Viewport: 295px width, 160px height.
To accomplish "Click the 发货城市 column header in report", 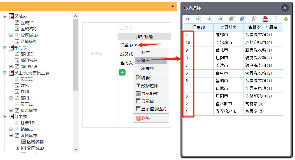I will (228, 27).
